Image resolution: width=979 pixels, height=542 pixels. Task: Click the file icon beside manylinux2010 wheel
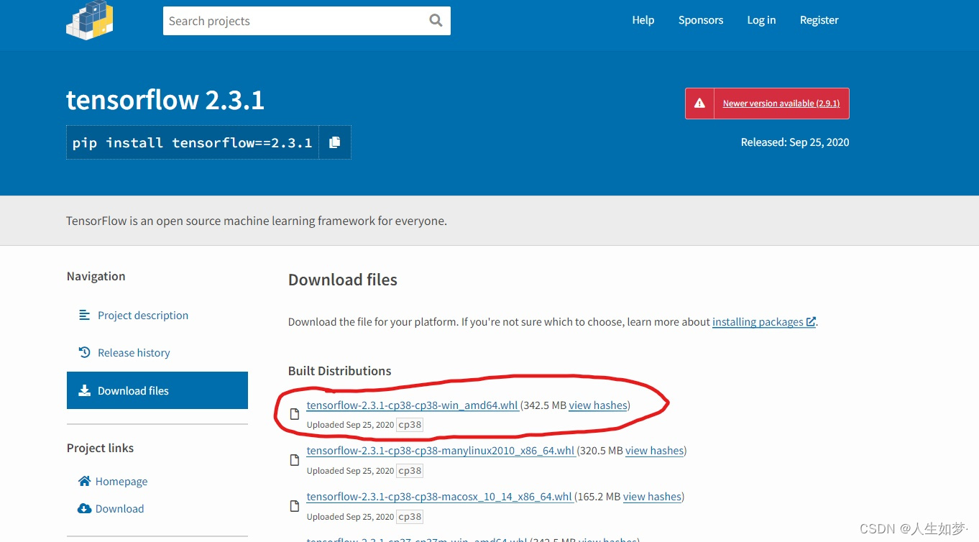click(x=294, y=460)
